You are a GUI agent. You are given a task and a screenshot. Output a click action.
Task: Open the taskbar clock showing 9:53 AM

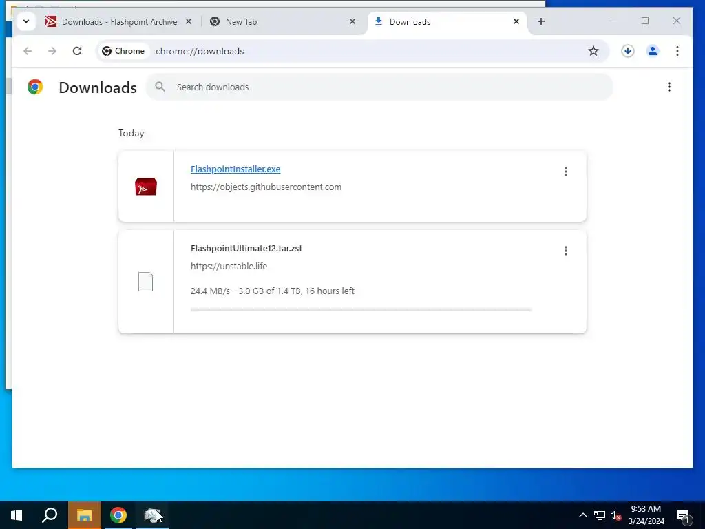pos(646,515)
